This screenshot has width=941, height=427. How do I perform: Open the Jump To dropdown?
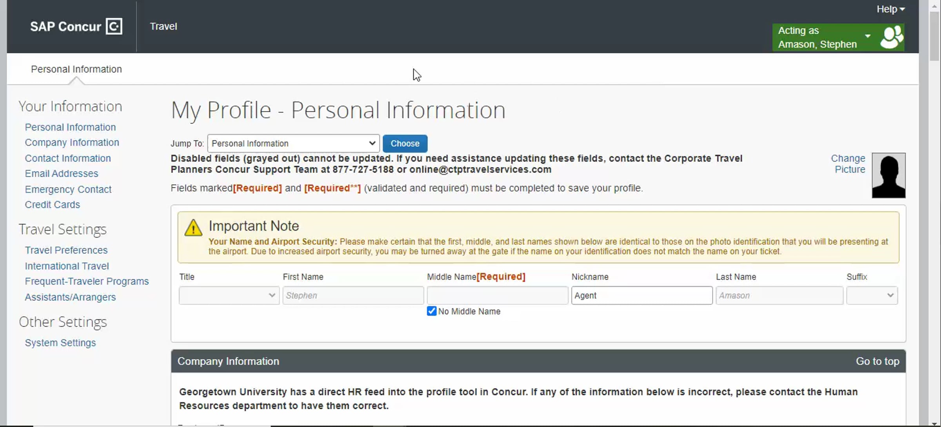pyautogui.click(x=293, y=144)
